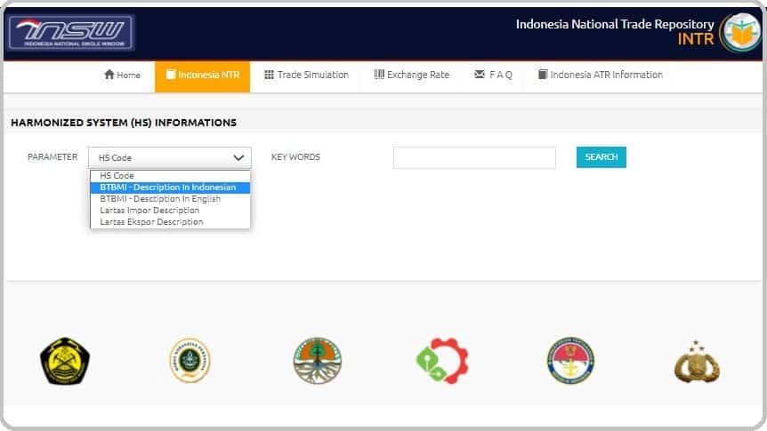Collapse the PARAMETER dropdown box
767x431 pixels.
pyautogui.click(x=170, y=158)
